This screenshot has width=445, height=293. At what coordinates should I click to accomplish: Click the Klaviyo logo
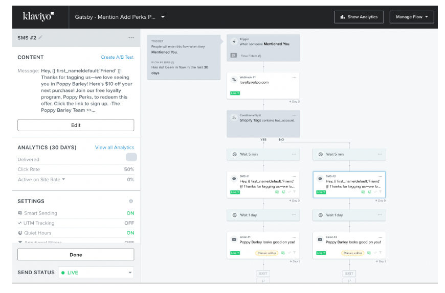click(38, 16)
